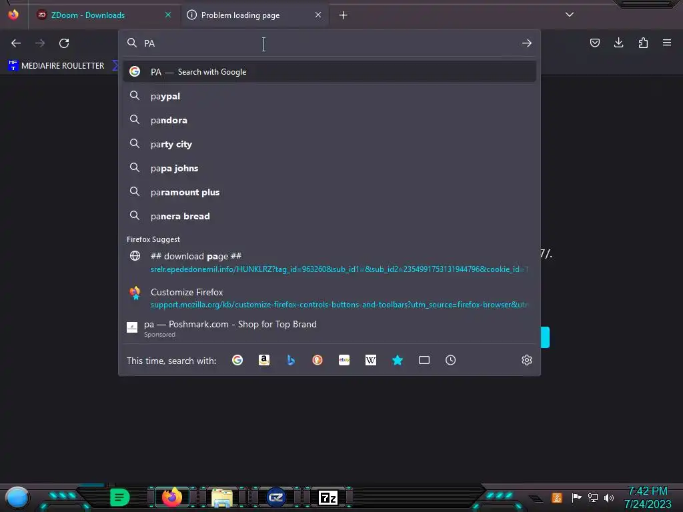Open the clock showing 7:42 PM
683x512 pixels.
(x=648, y=497)
